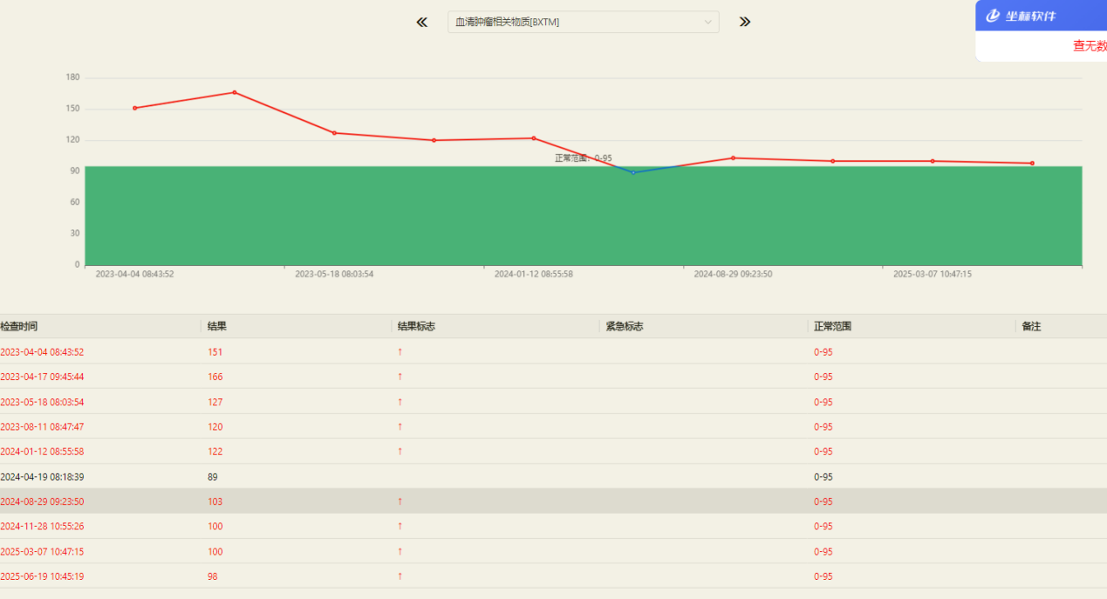Click the 紧急标志 column header
The height and width of the screenshot is (599, 1107).
click(624, 326)
